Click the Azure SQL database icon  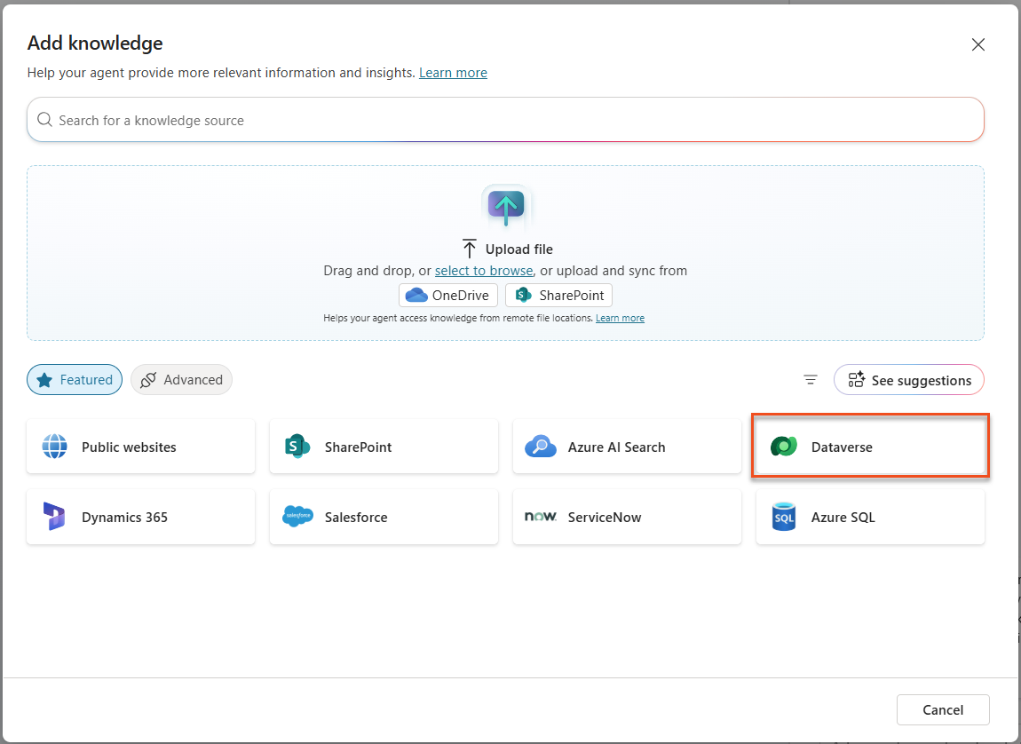[784, 517]
